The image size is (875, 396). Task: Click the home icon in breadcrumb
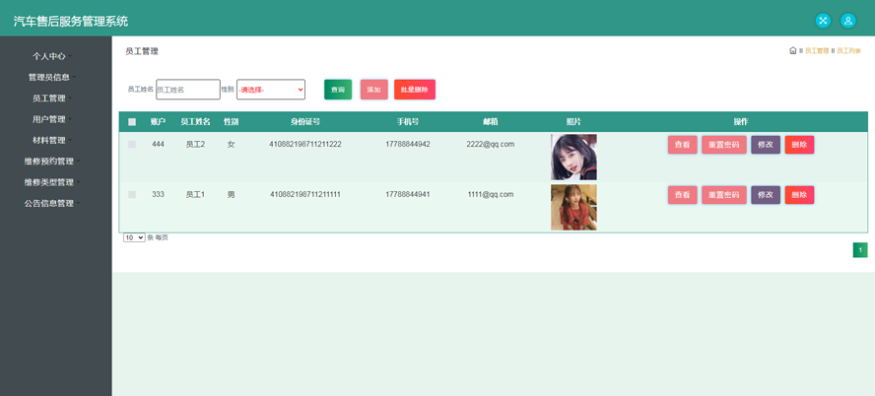(x=793, y=50)
